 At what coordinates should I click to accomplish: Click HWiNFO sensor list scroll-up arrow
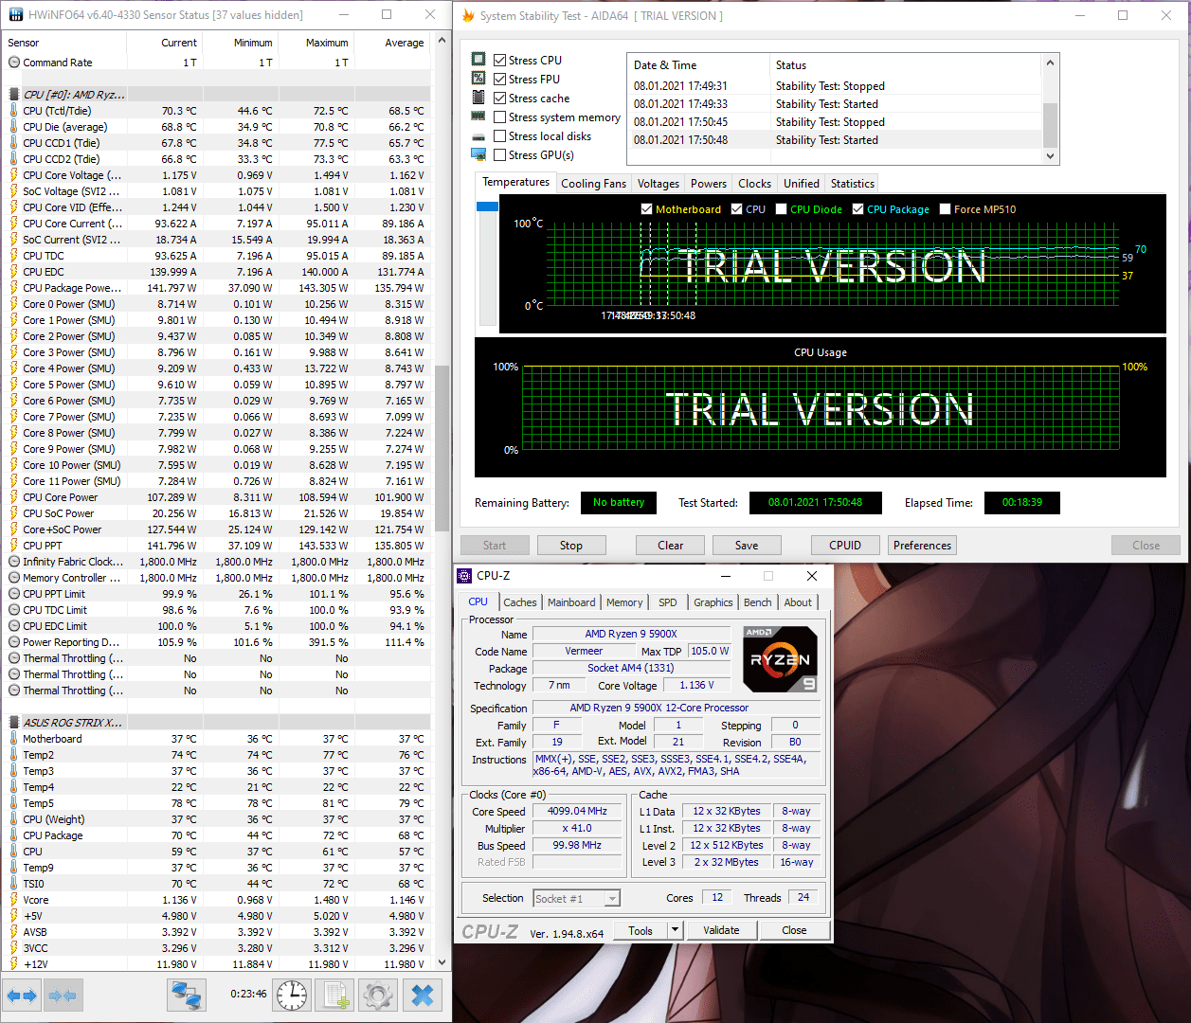point(442,42)
